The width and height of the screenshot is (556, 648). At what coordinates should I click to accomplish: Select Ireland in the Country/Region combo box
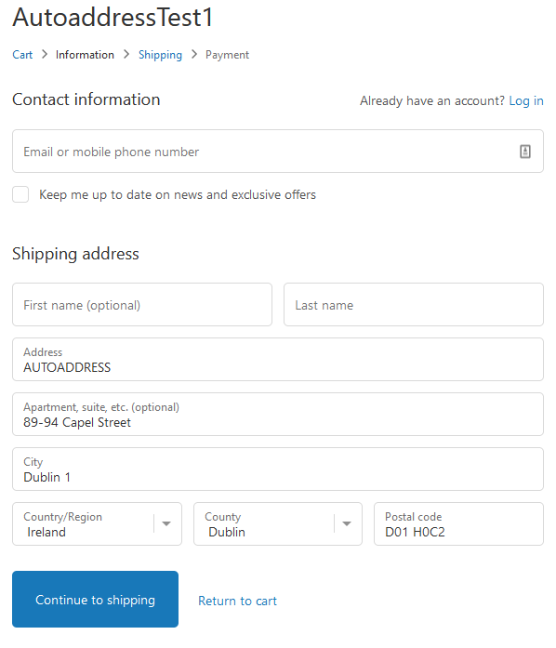(97, 524)
